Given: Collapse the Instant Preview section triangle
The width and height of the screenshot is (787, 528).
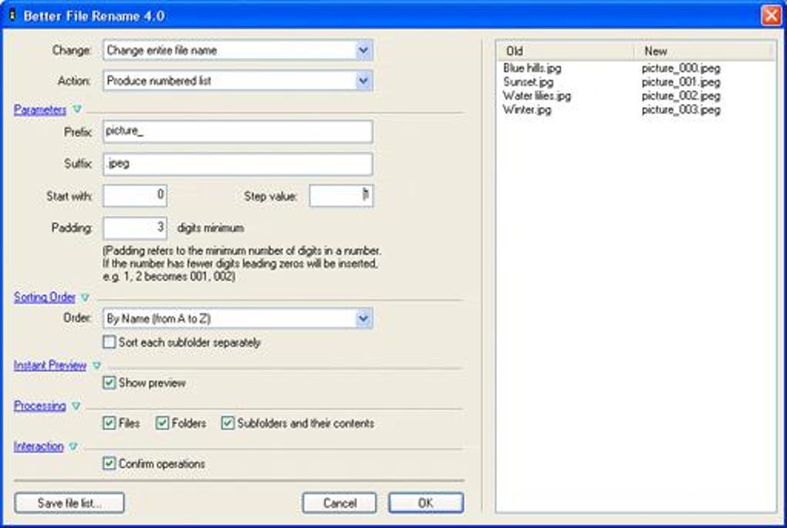Looking at the screenshot, I should pos(96,365).
